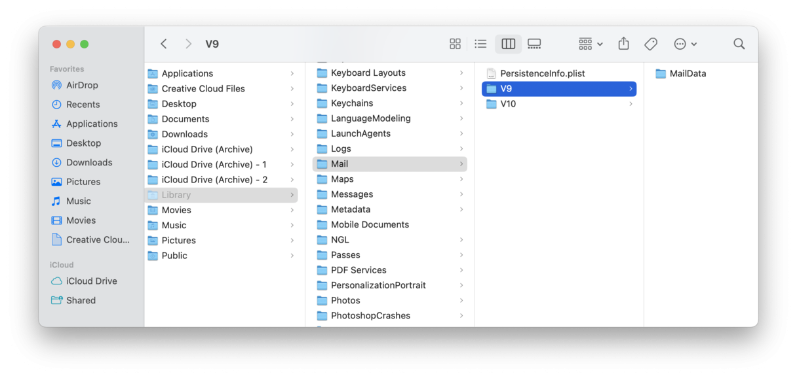Switch to gallery view
The width and height of the screenshot is (797, 378).
pyautogui.click(x=534, y=44)
